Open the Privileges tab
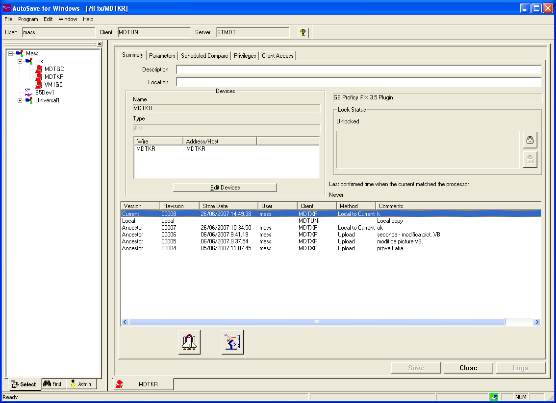This screenshot has height=403, width=556. (245, 56)
